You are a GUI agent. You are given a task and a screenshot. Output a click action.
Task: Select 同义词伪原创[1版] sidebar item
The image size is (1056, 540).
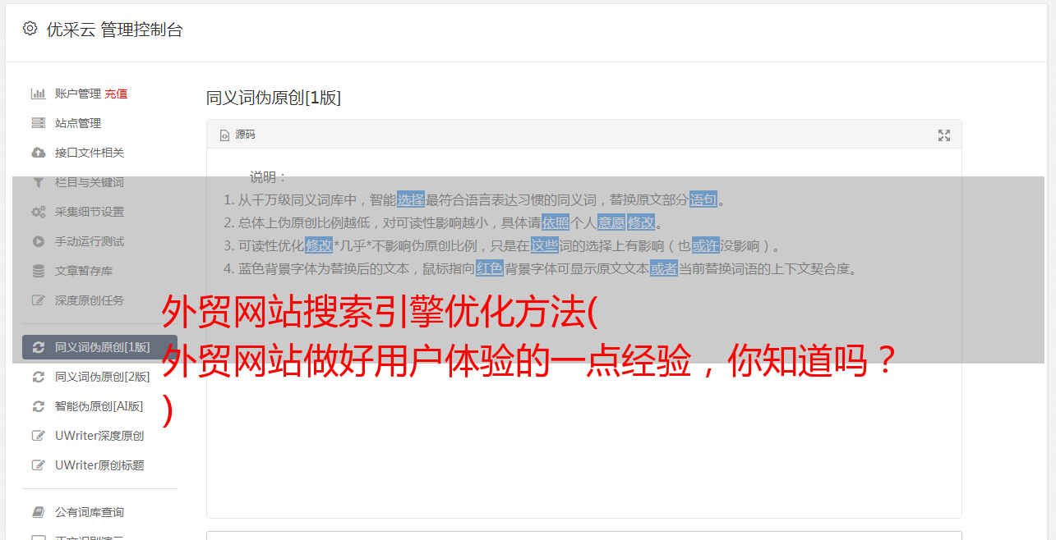[x=99, y=347]
